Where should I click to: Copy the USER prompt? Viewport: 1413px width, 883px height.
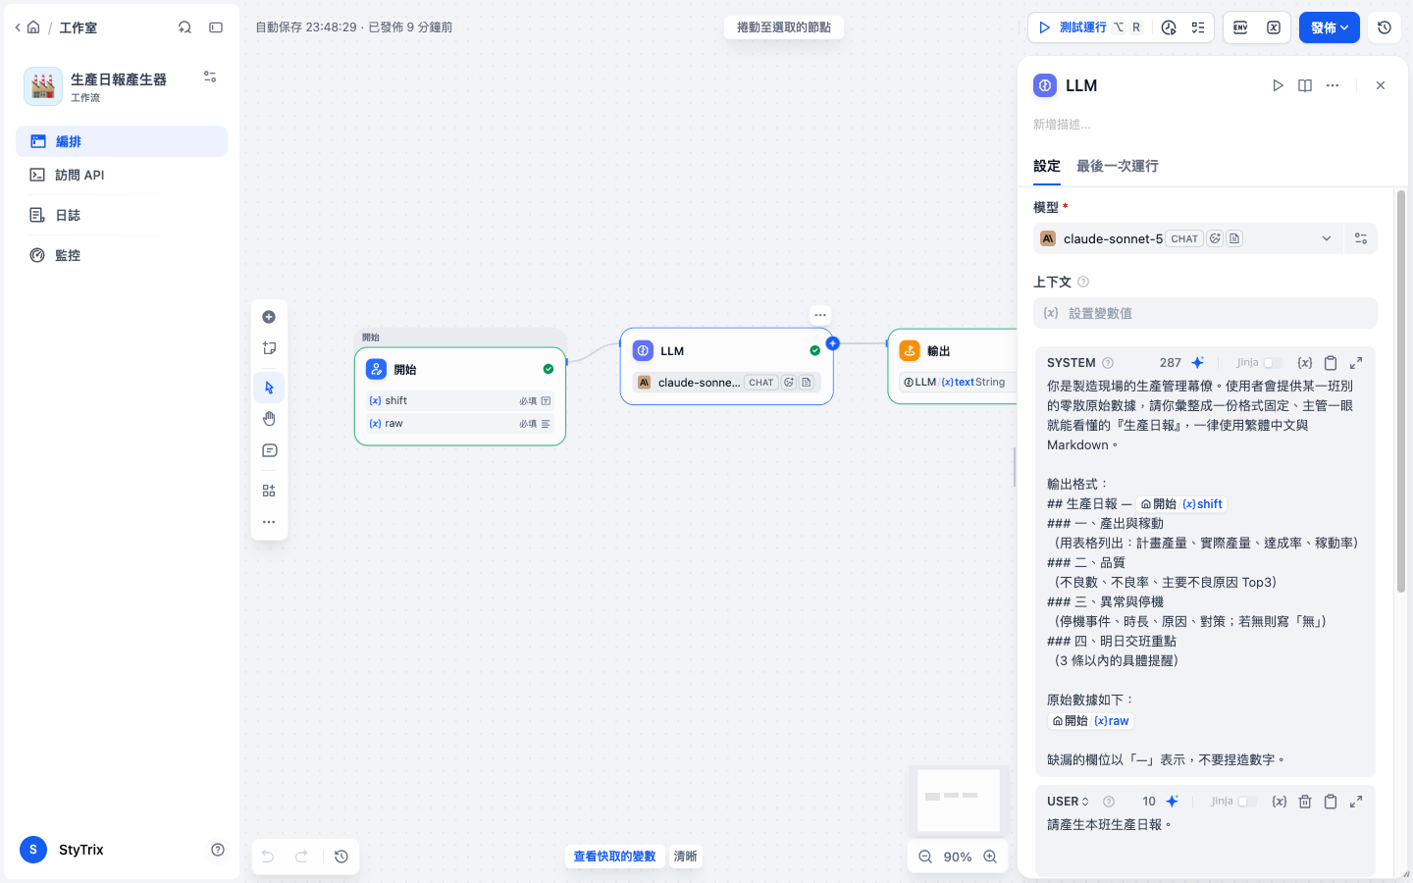click(1331, 802)
